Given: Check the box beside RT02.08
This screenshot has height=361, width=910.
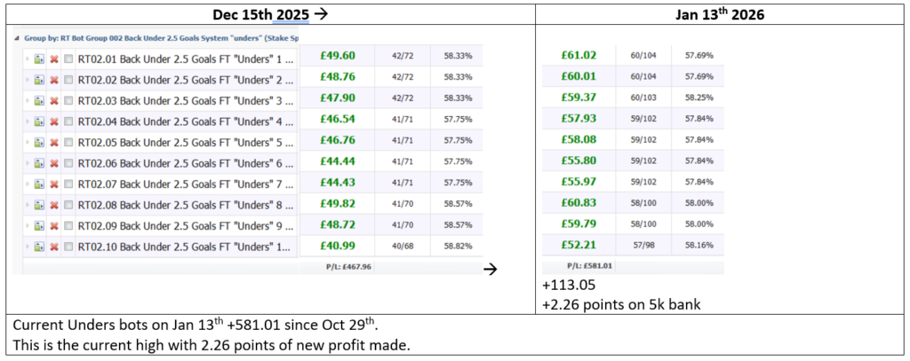Looking at the screenshot, I should (68, 204).
